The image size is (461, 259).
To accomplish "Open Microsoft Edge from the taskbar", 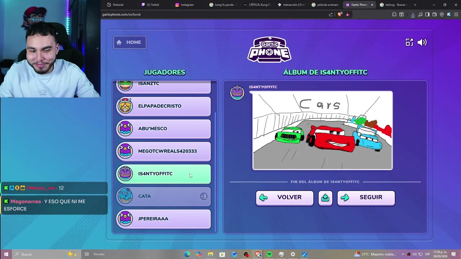I will click(x=187, y=254).
